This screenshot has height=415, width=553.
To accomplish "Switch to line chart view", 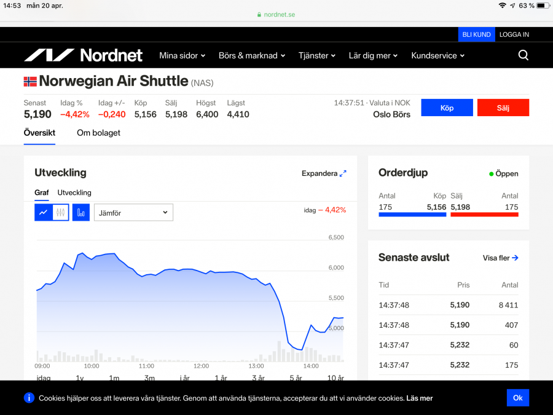I will pos(43,213).
